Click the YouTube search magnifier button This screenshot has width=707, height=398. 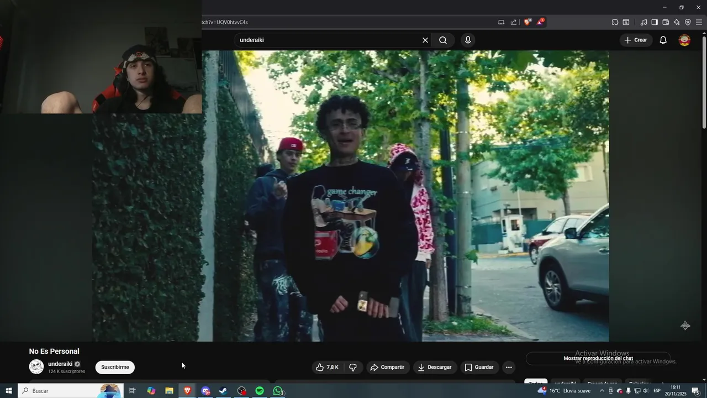(x=443, y=40)
